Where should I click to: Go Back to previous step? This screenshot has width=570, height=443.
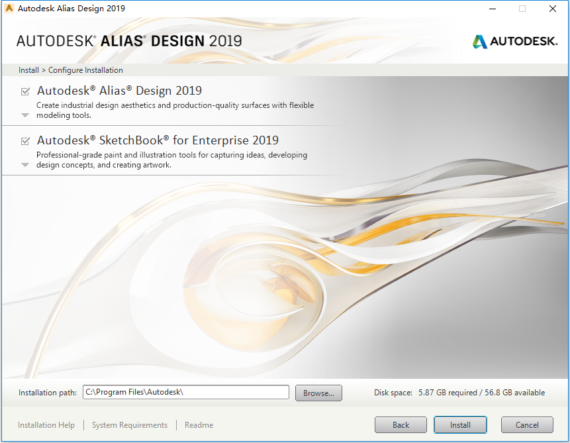click(401, 425)
